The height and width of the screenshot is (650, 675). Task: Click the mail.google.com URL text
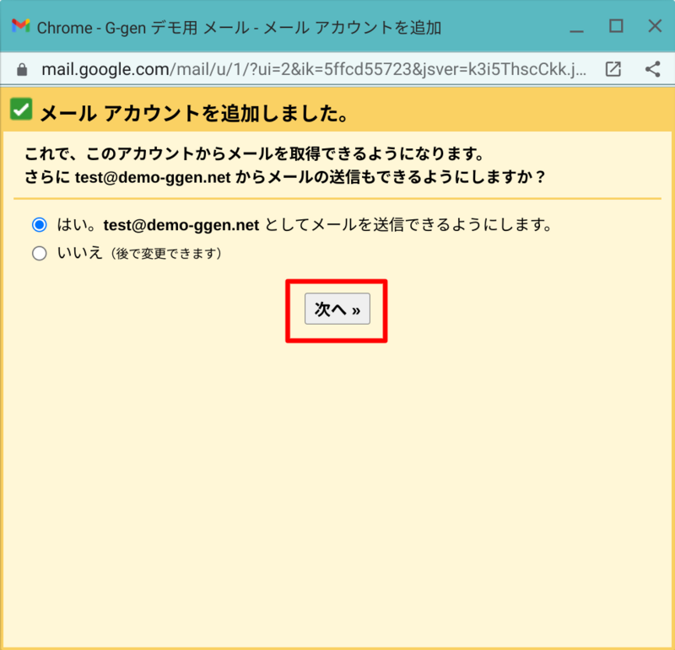[314, 69]
